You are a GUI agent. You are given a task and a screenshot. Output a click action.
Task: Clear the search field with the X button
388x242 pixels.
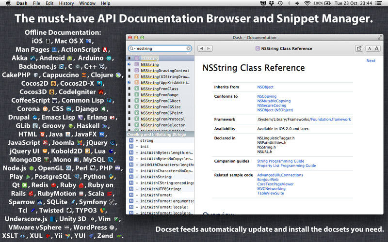189,48
